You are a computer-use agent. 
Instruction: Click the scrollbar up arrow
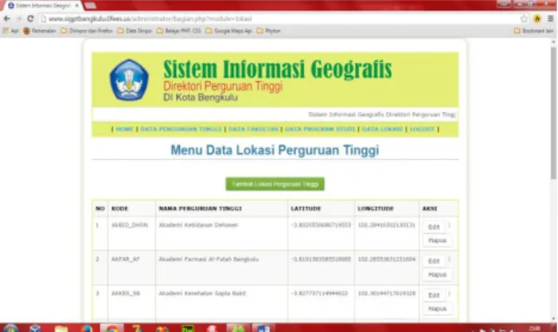[x=553, y=42]
